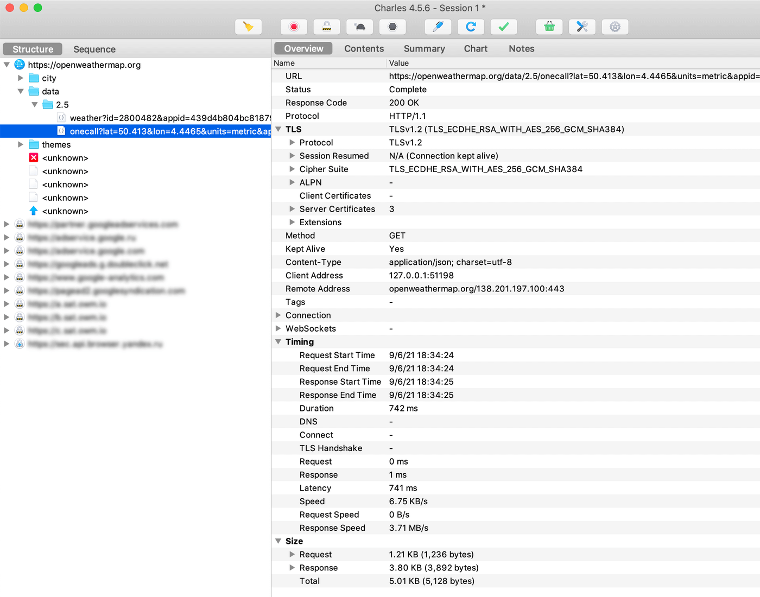Expand the WebSockets section
Image resolution: width=760 pixels, height=597 pixels.
278,328
